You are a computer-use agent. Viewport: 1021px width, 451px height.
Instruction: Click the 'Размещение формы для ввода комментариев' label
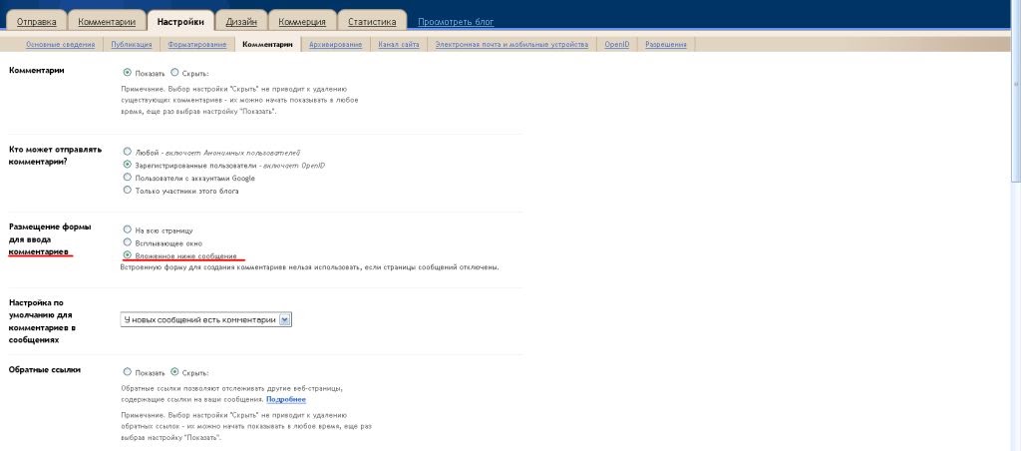pyautogui.click(x=50, y=239)
